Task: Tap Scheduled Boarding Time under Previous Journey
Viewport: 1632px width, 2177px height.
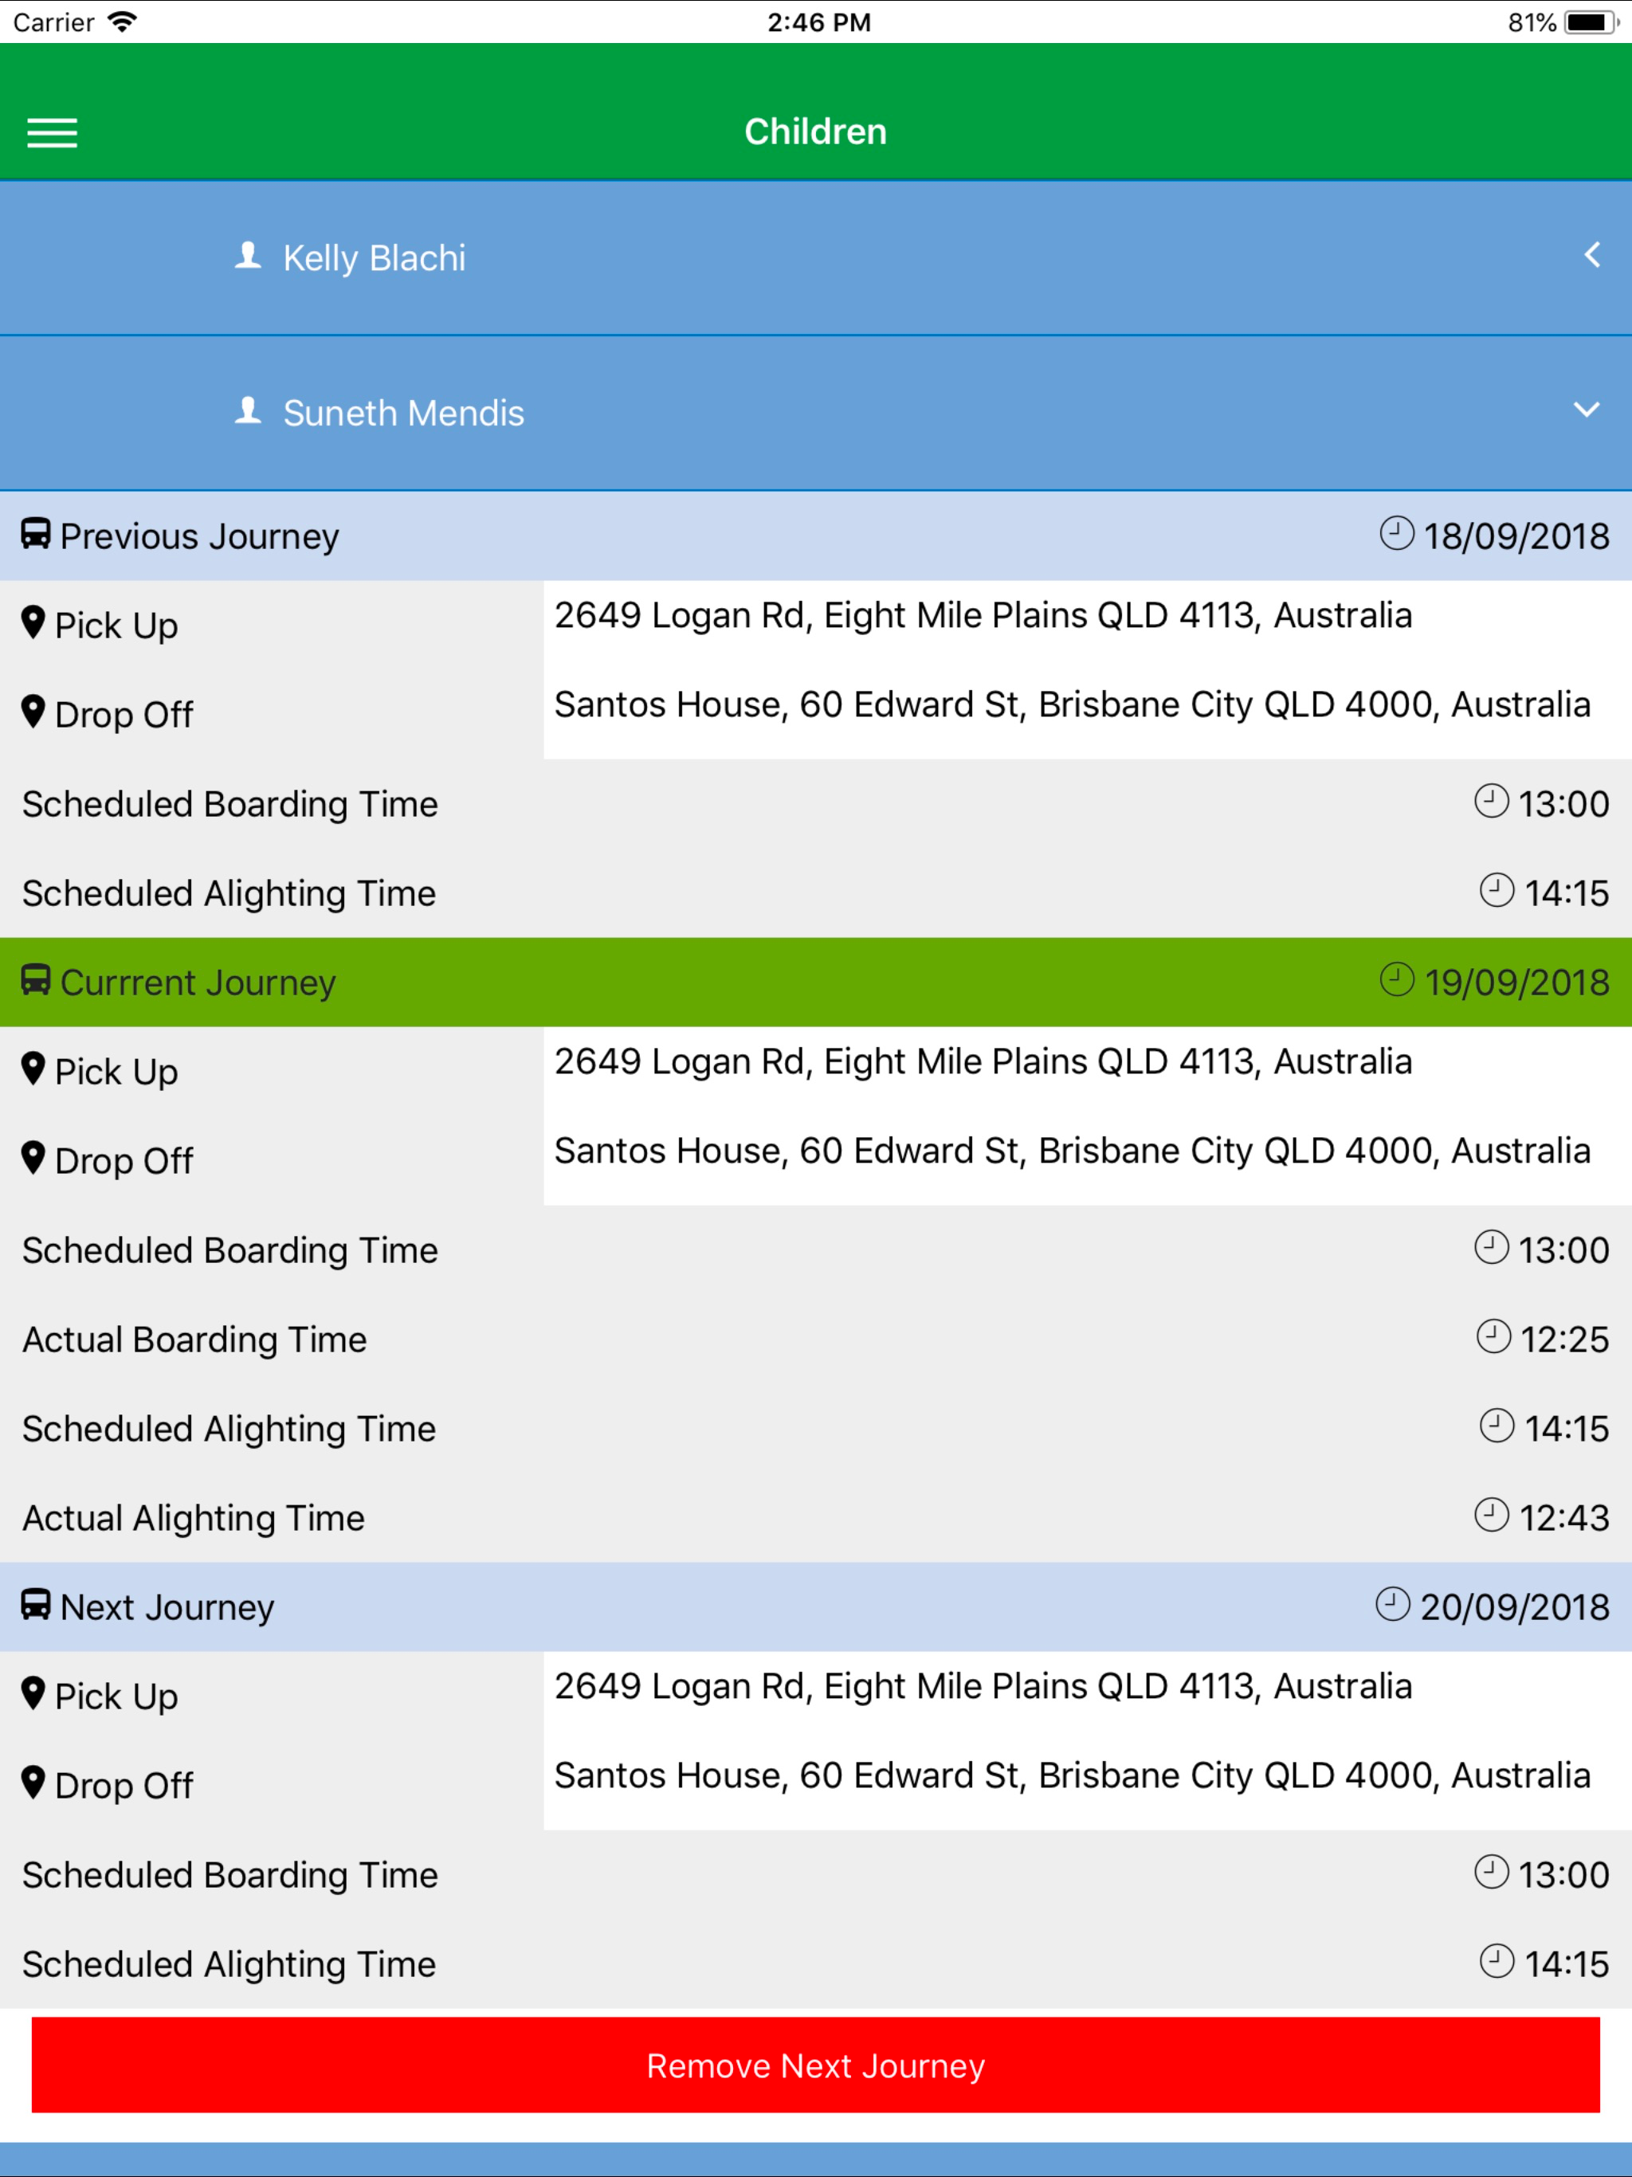Action: coord(230,805)
